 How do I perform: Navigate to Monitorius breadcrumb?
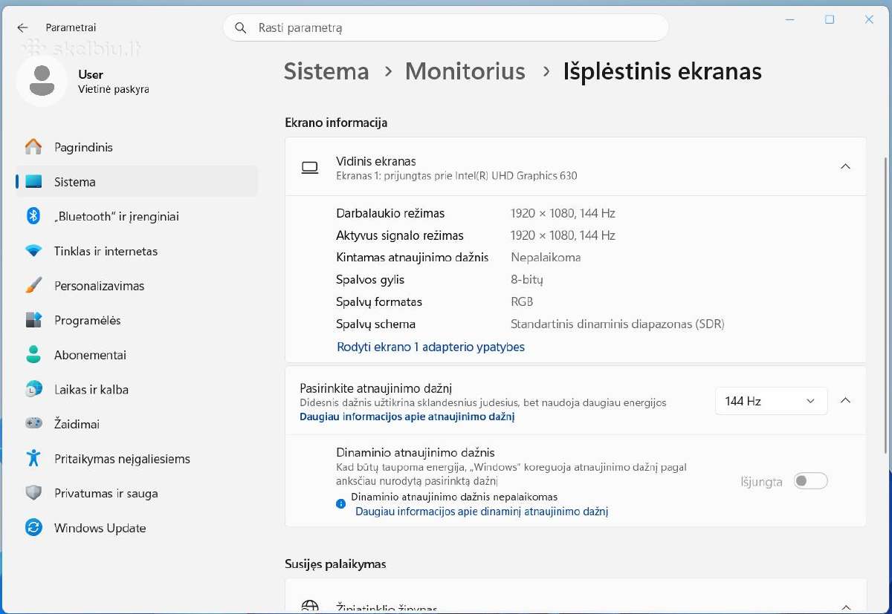point(465,71)
